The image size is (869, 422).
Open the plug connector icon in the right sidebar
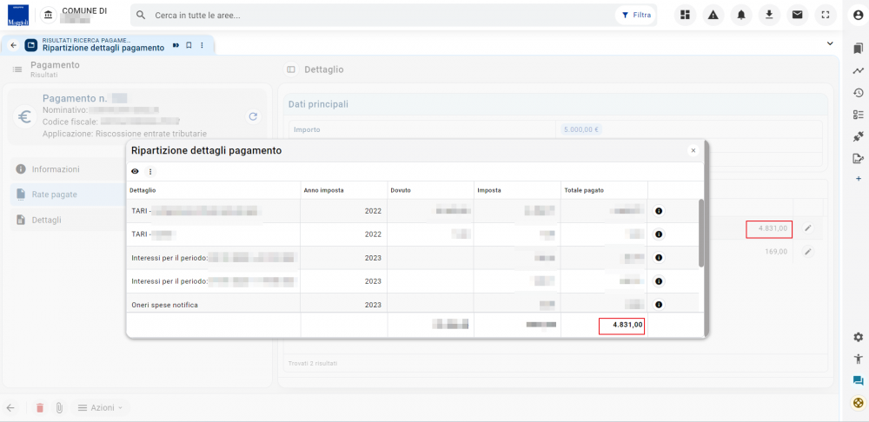pos(858,136)
